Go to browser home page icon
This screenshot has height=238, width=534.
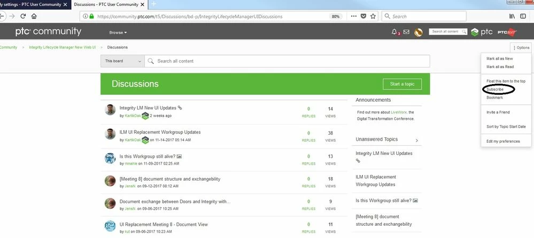point(34,17)
